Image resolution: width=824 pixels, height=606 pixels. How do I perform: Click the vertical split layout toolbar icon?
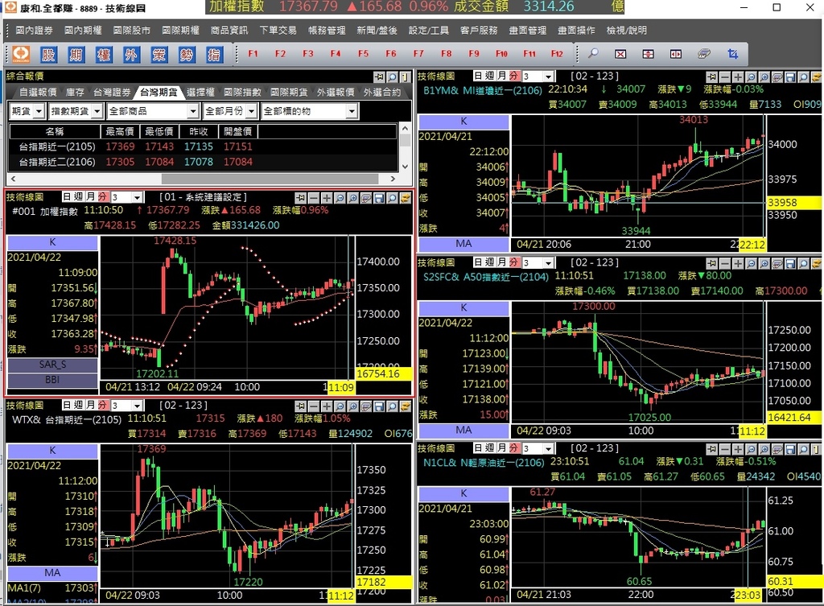(x=676, y=54)
